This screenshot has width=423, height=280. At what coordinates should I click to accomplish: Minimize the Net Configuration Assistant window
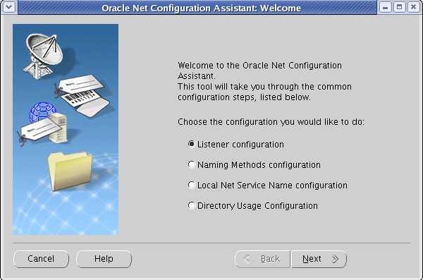tap(385, 7)
